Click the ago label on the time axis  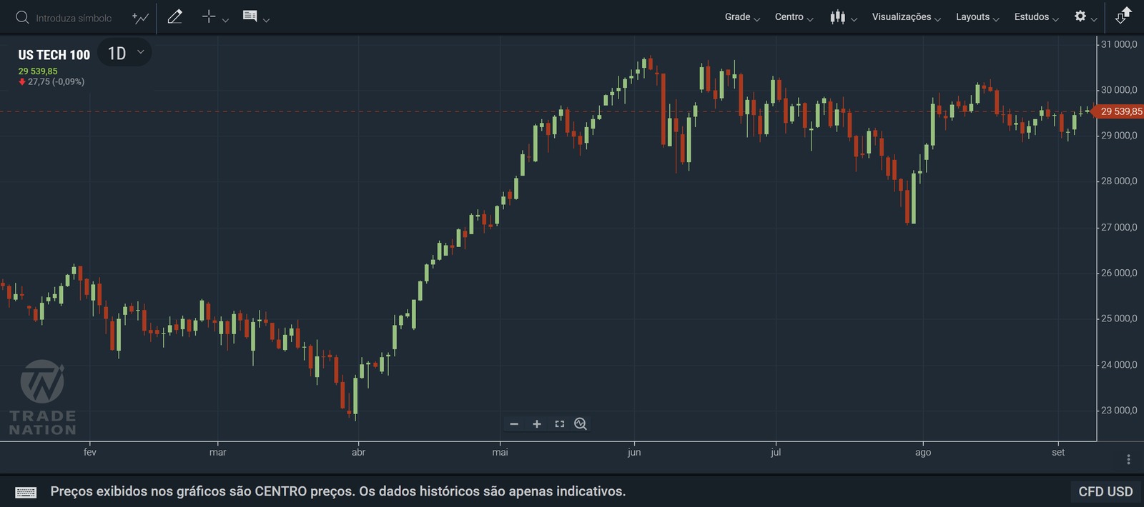923,452
